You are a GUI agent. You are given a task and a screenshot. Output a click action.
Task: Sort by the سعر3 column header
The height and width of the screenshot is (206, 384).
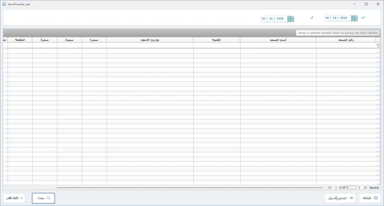pyautogui.click(x=44, y=40)
